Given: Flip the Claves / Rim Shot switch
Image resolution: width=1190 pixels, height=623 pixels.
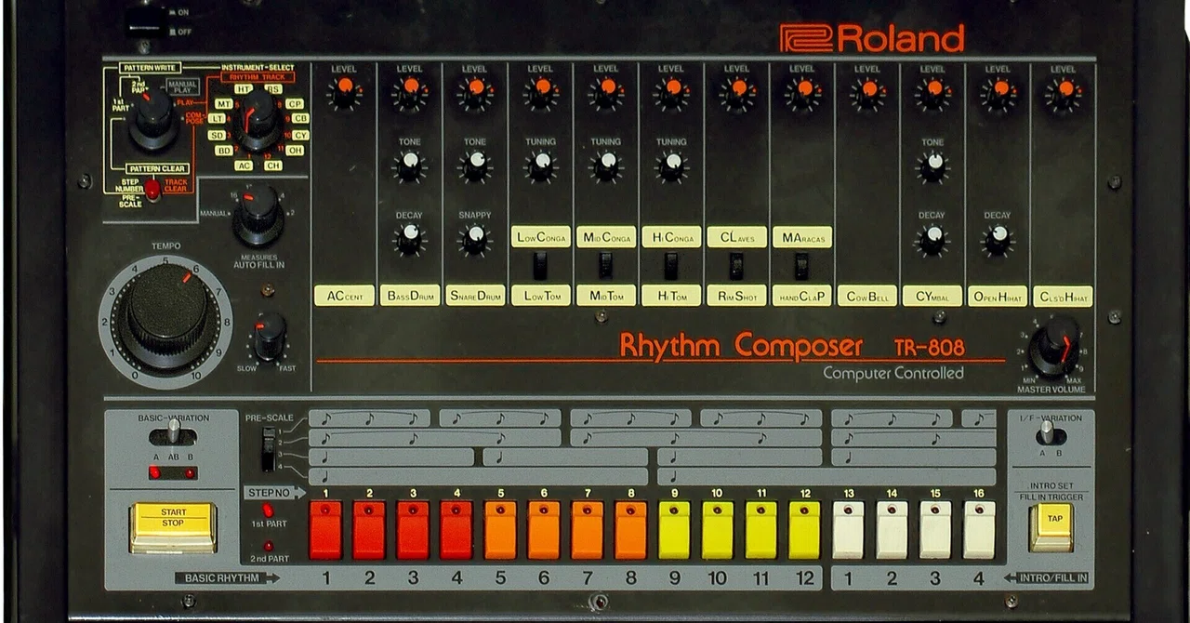Looking at the screenshot, I should pyautogui.click(x=736, y=267).
